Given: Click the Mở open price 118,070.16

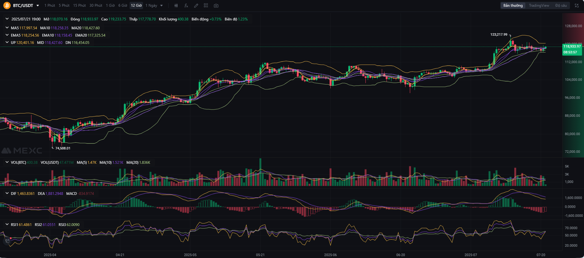Looking at the screenshot, I should click(x=59, y=19).
